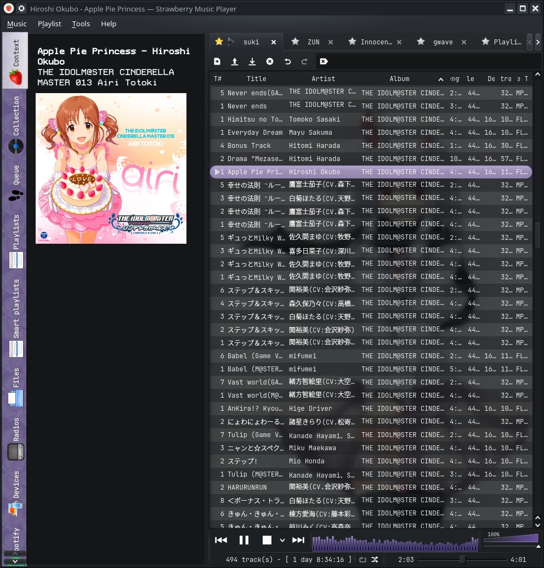The height and width of the screenshot is (568, 544).
Task: Redo the playlist change
Action: [x=305, y=61]
